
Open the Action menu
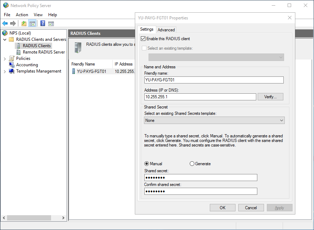click(x=22, y=15)
